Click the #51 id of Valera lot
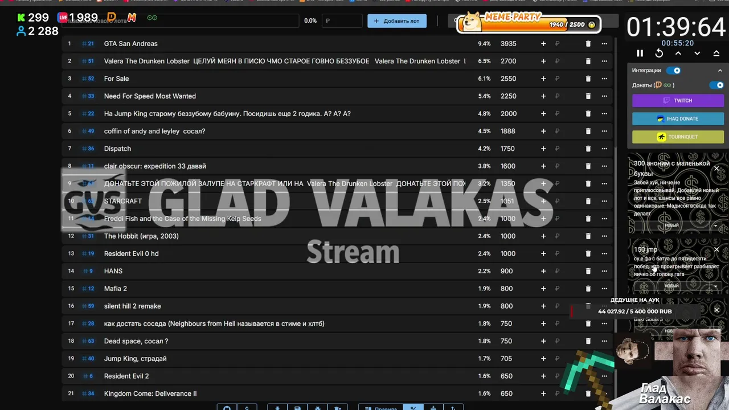The width and height of the screenshot is (729, 410). pyautogui.click(x=88, y=61)
